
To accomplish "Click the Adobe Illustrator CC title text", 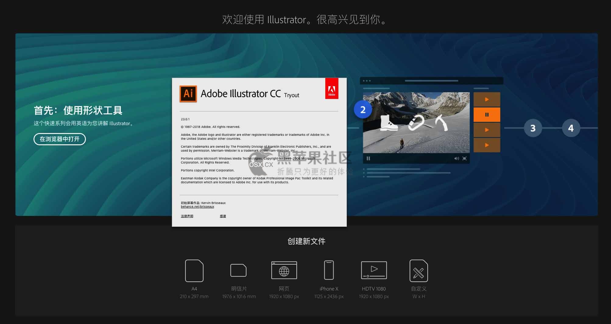I will [241, 93].
